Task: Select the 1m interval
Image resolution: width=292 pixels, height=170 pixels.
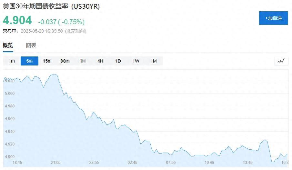Action: pyautogui.click(x=12, y=61)
